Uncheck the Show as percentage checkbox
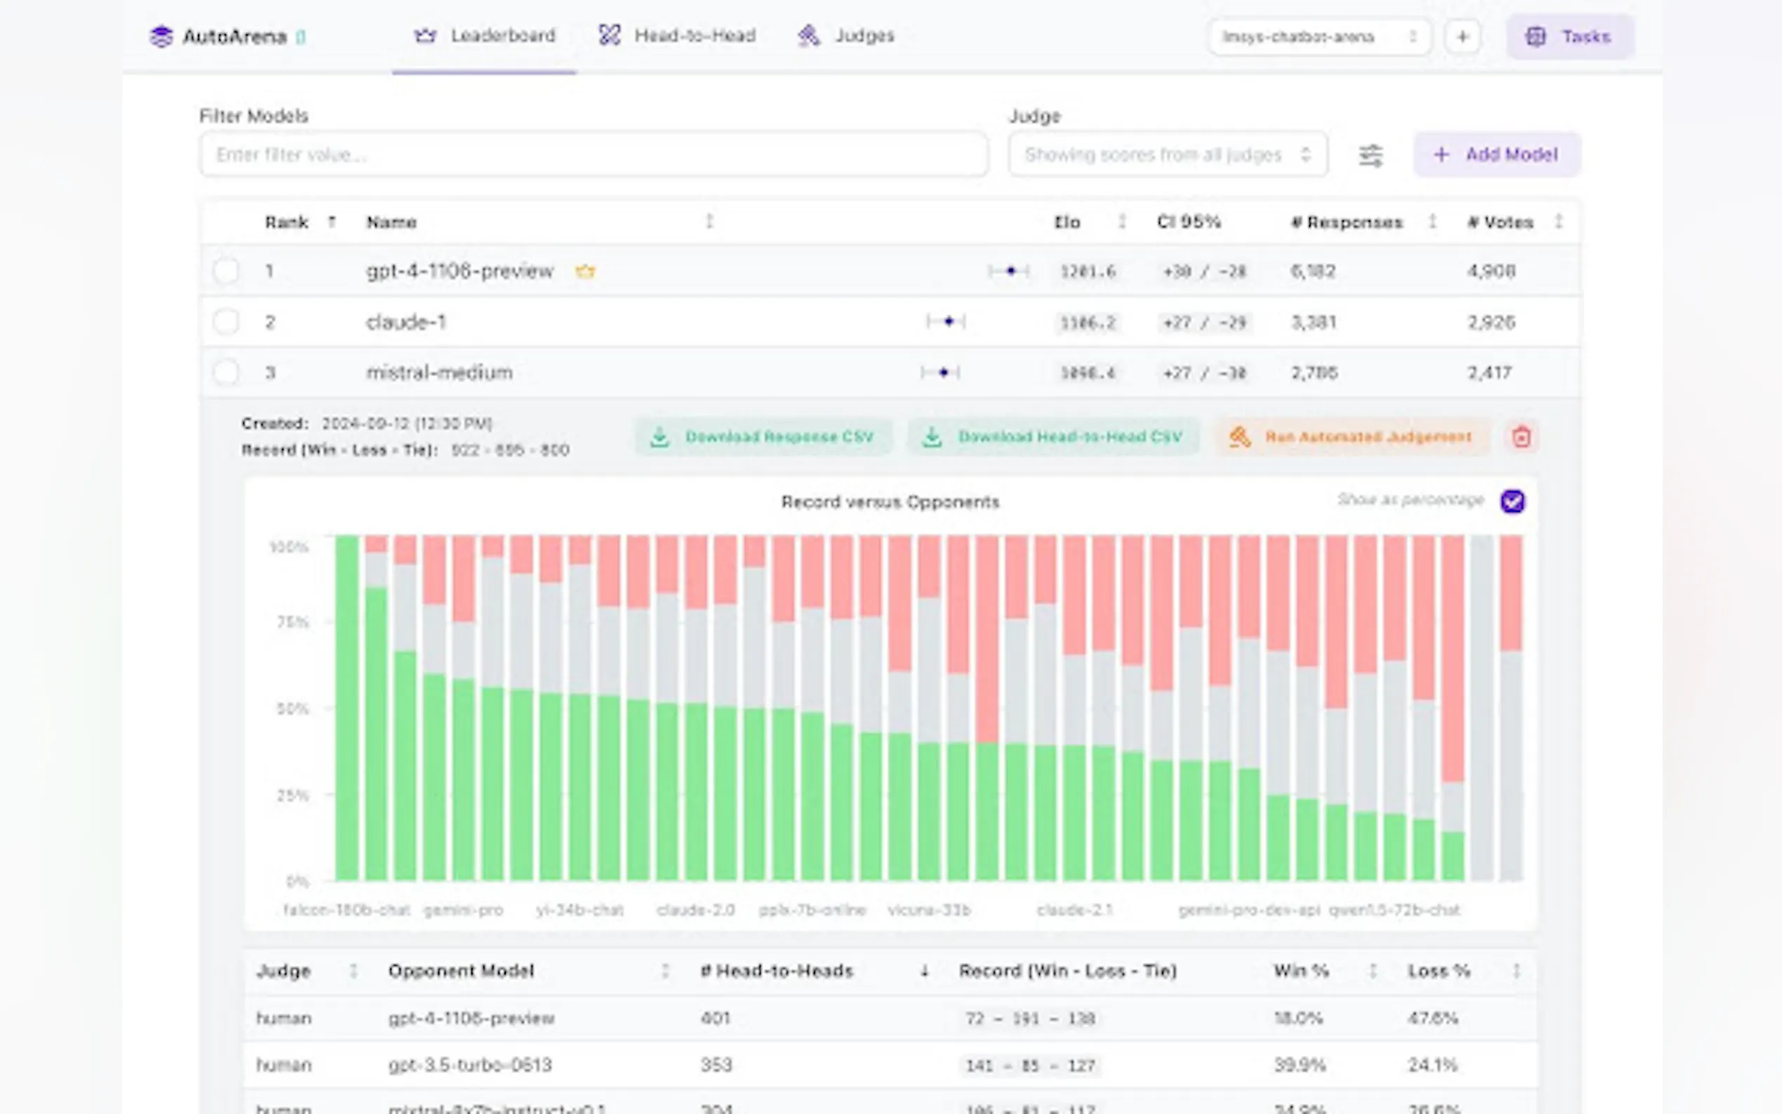The width and height of the screenshot is (1782, 1114). click(x=1512, y=501)
